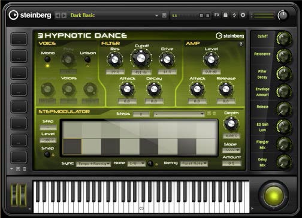Click the FX button in top bar
The width and height of the screenshot is (302, 218).
tap(217, 15)
